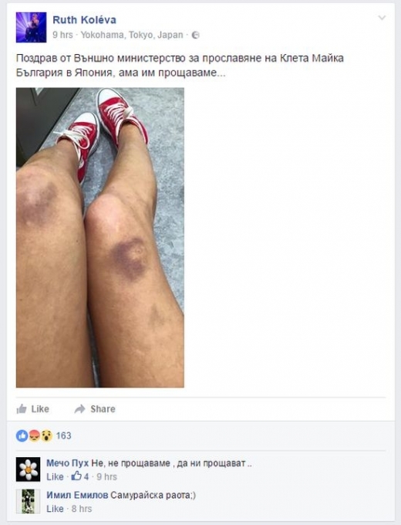Open Ruth Koléva's profile picture
The height and width of the screenshot is (525, 401).
[31, 27]
